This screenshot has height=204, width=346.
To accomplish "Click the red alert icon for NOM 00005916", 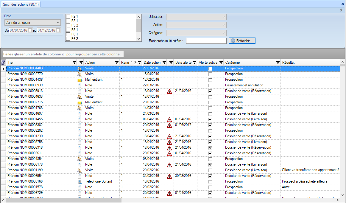I will coord(169,91).
